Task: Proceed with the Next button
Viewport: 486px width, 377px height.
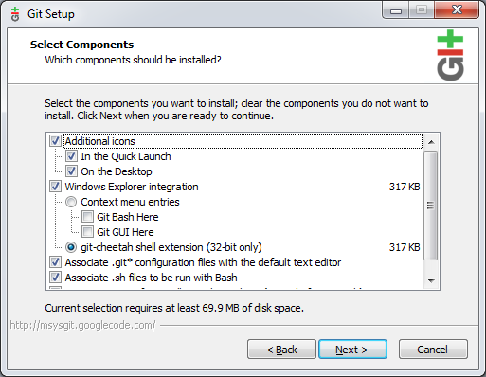Action: (x=352, y=350)
